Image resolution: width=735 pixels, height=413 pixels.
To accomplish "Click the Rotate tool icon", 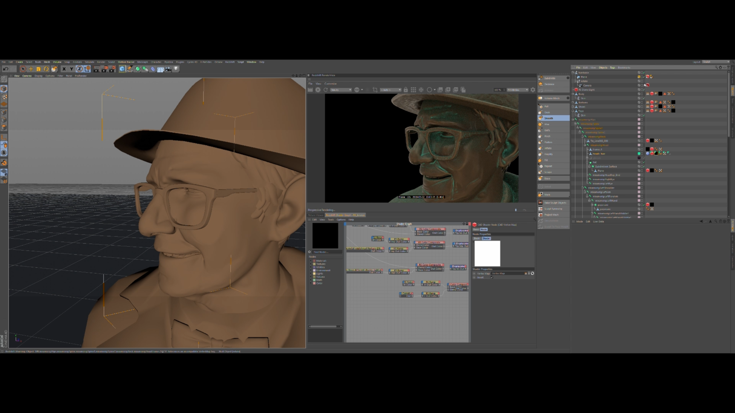I will [x=46, y=69].
